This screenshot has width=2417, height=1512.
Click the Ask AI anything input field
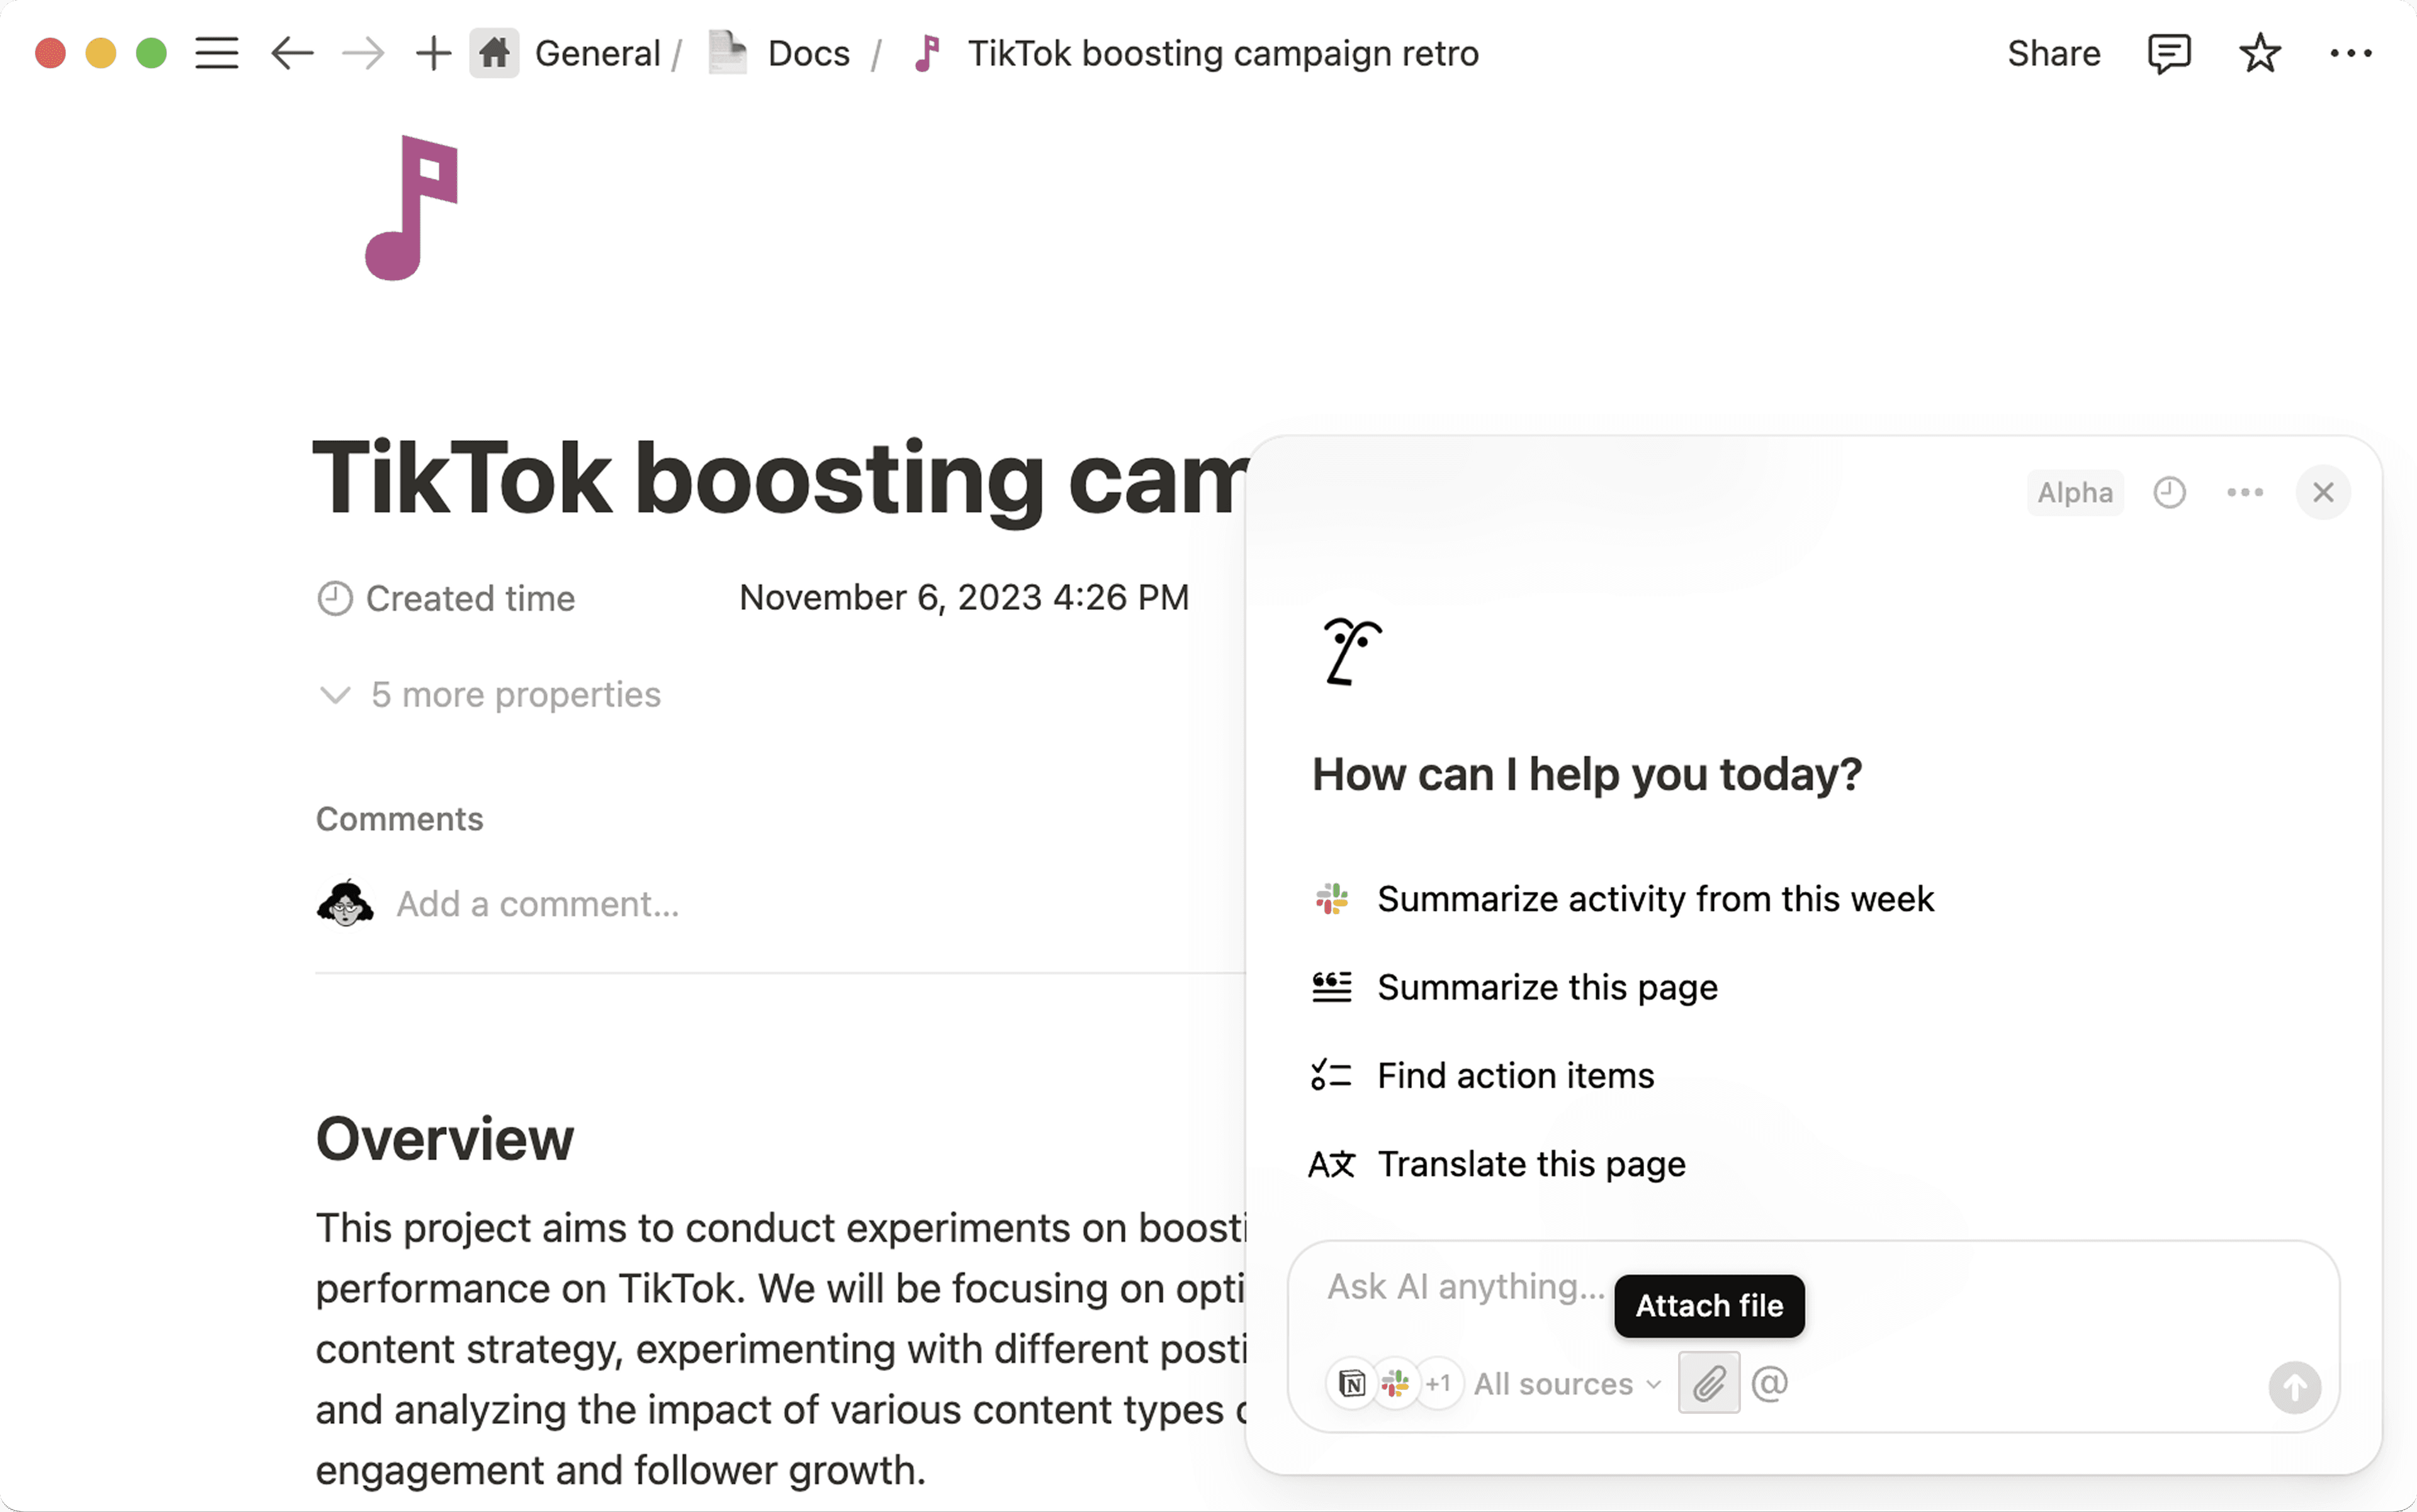[x=1464, y=1286]
